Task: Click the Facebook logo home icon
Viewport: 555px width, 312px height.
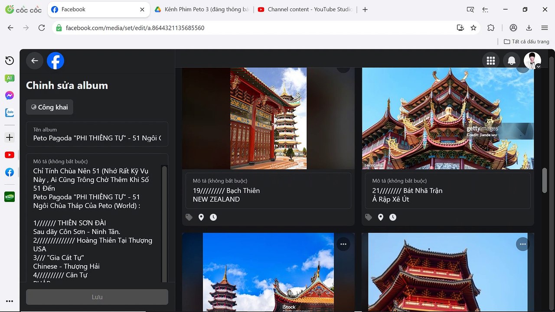Action: pos(55,61)
